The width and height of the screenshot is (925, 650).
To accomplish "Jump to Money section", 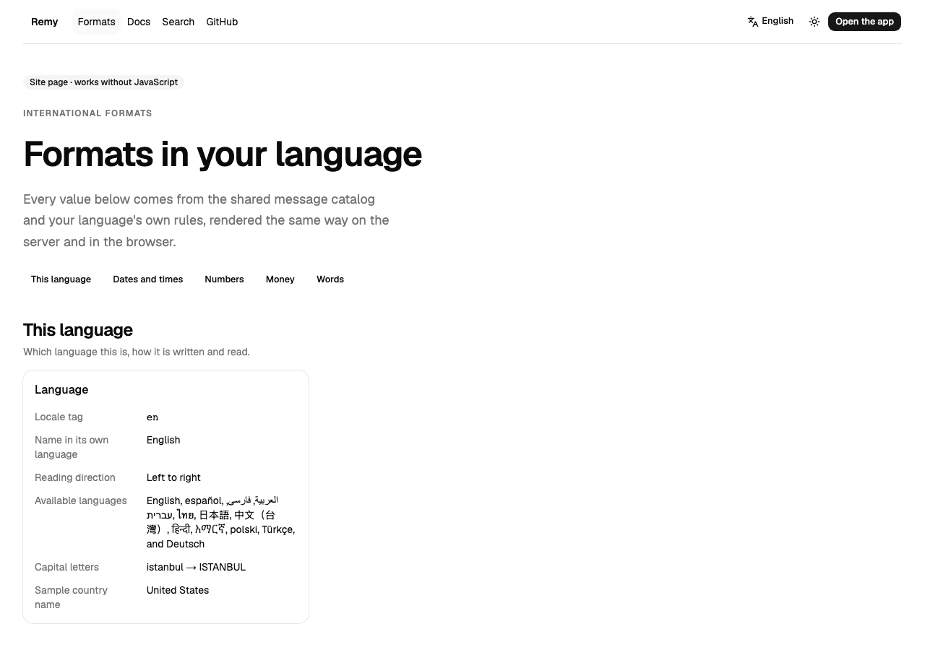I will [x=280, y=279].
